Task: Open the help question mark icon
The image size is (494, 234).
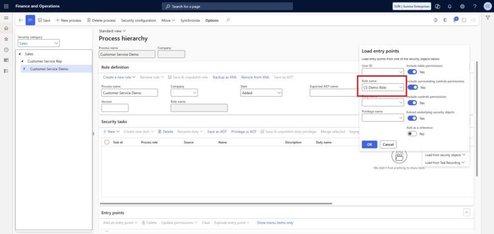Action: 475,6
